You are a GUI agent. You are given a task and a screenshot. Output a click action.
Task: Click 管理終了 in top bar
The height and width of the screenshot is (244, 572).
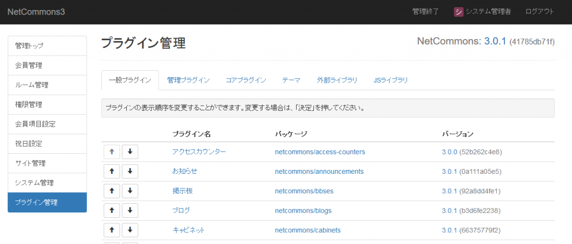click(425, 12)
